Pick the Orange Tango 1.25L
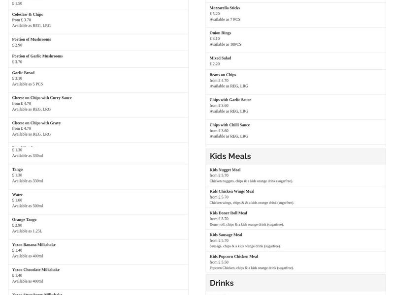 (x=98, y=226)
